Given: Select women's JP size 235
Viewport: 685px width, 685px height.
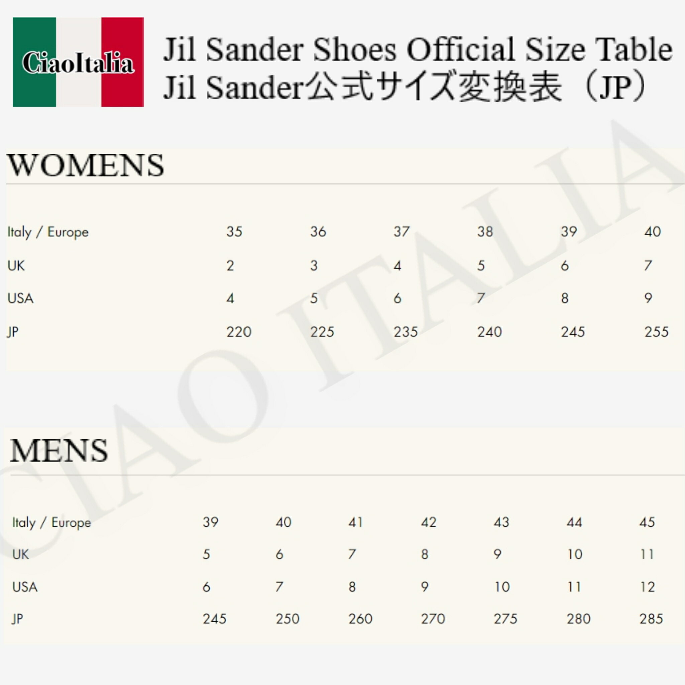Looking at the screenshot, I should [406, 332].
